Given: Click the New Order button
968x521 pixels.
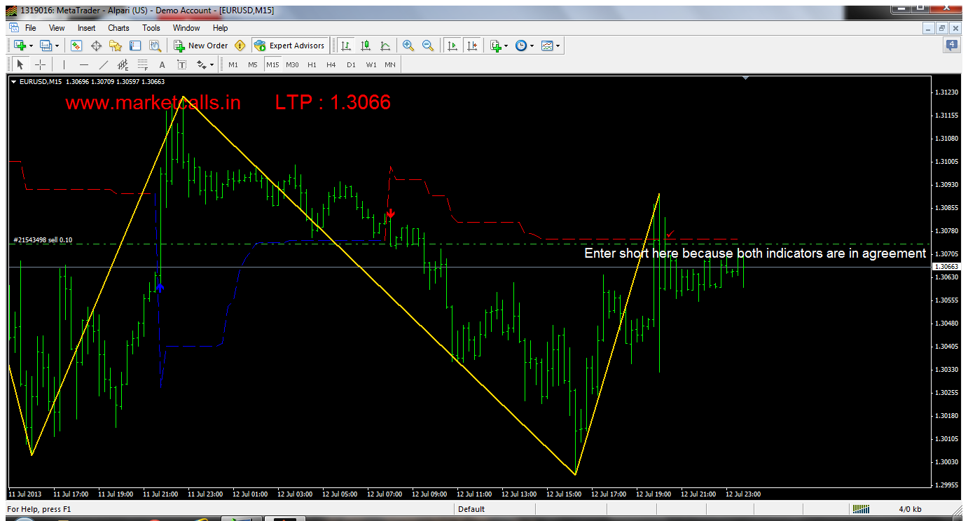Looking at the screenshot, I should 201,46.
